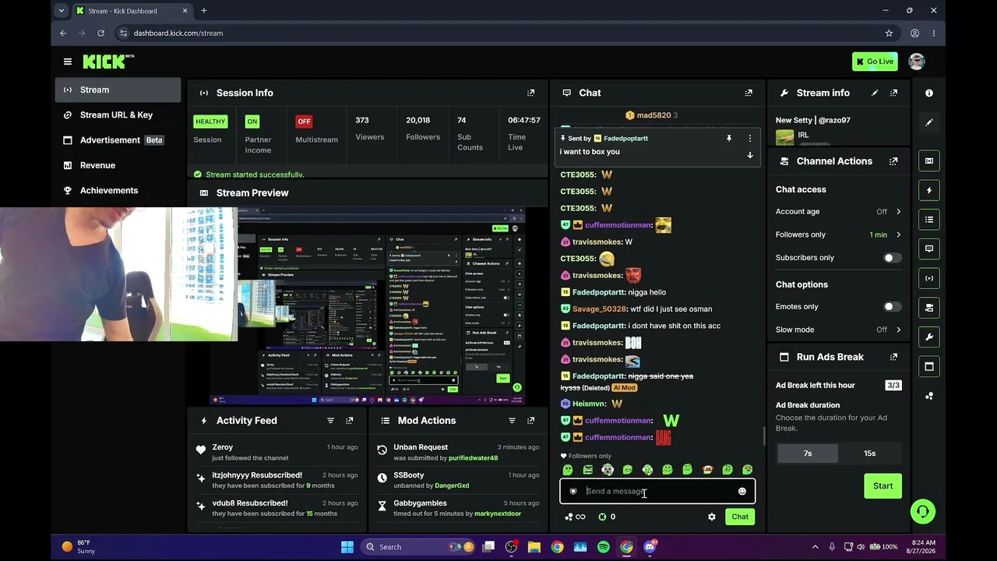Open Achievements page
The height and width of the screenshot is (561, 997).
[118, 190]
